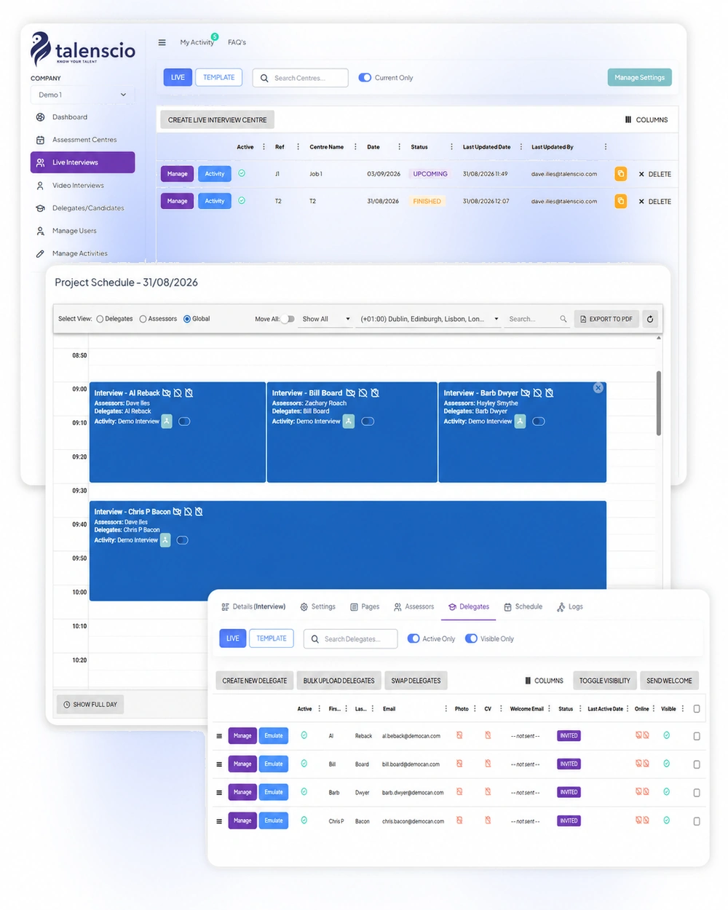Close the Barb Dwyer interview block with X
This screenshot has height=910, width=728.
[x=598, y=388]
